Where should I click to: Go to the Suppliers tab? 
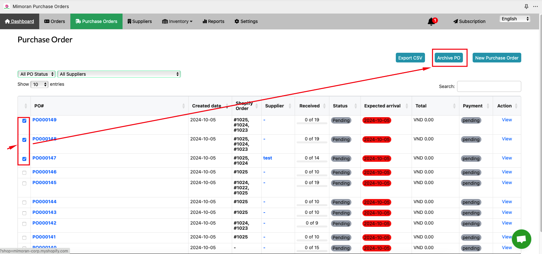pyautogui.click(x=140, y=21)
